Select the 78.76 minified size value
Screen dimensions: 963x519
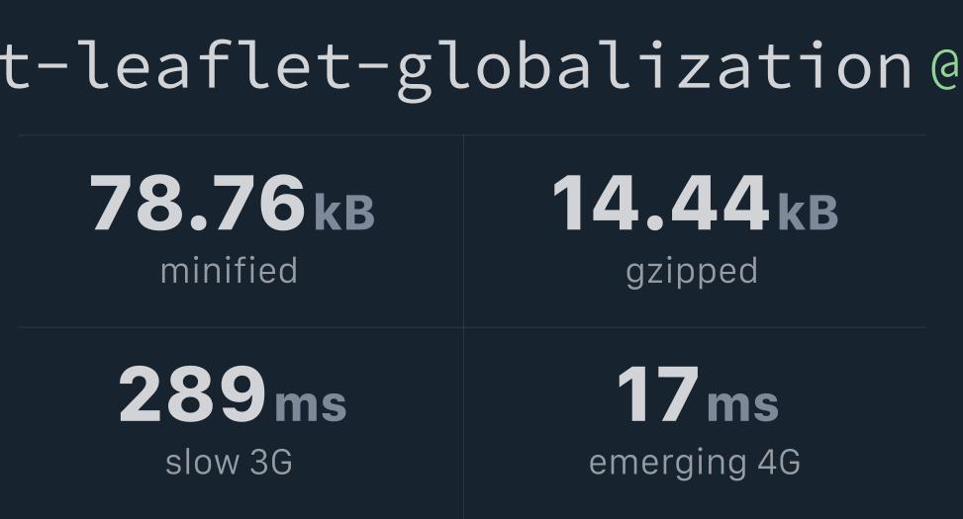[x=198, y=203]
